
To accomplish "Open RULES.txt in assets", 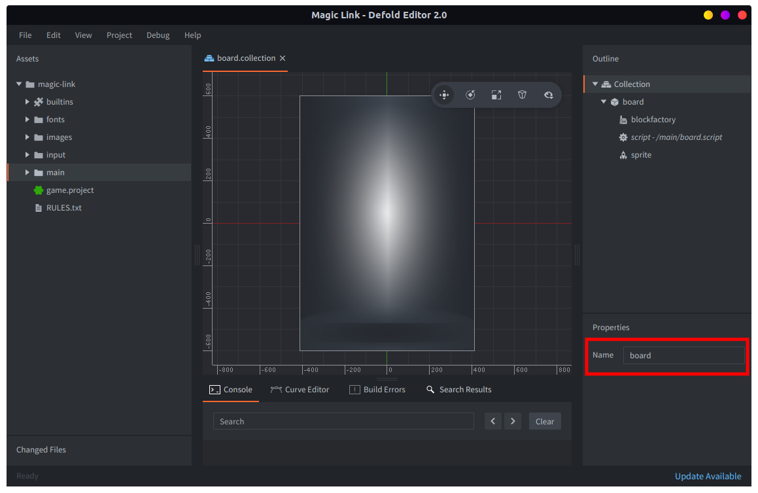I will pyautogui.click(x=63, y=208).
